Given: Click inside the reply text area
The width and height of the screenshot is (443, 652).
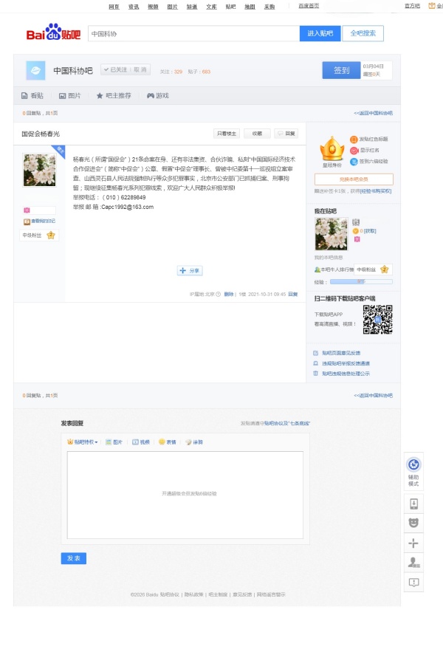Looking at the screenshot, I should click(x=185, y=495).
